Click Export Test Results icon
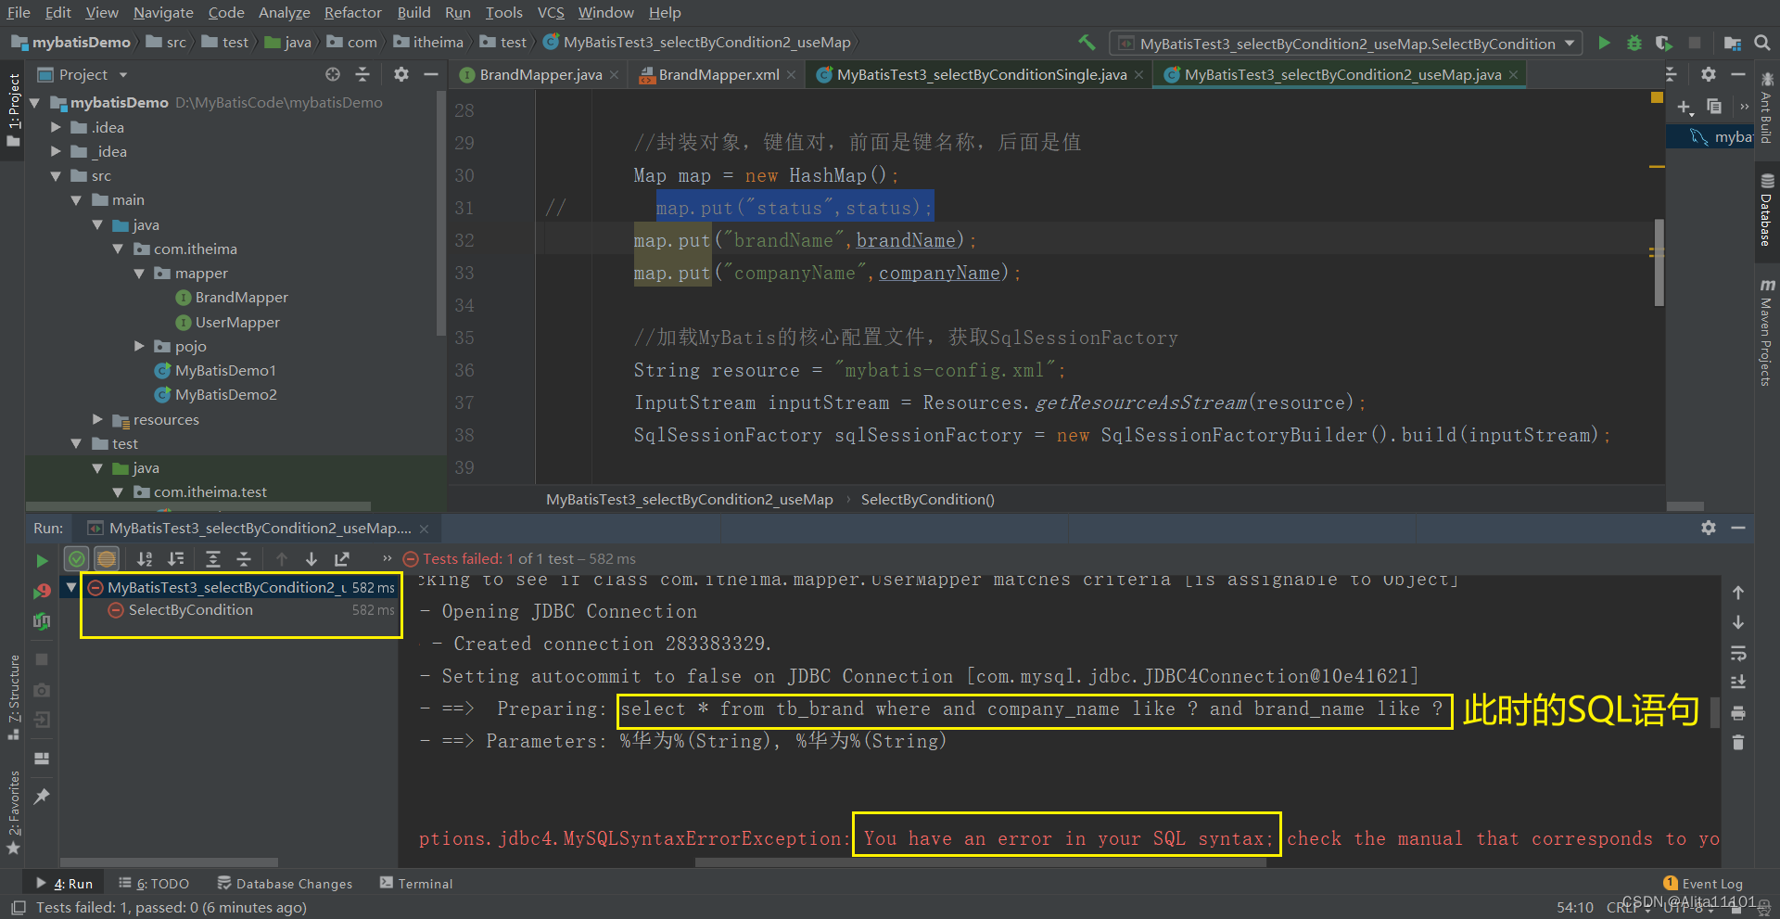Viewport: 1780px width, 919px height. coord(342,559)
